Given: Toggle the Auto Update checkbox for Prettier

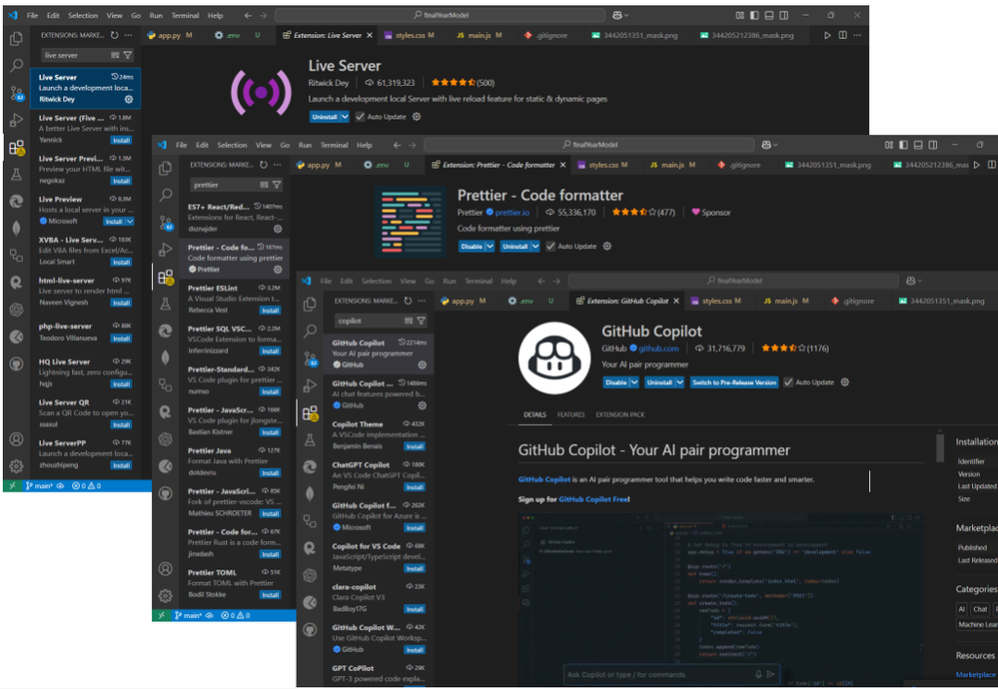Looking at the screenshot, I should pyautogui.click(x=550, y=247).
